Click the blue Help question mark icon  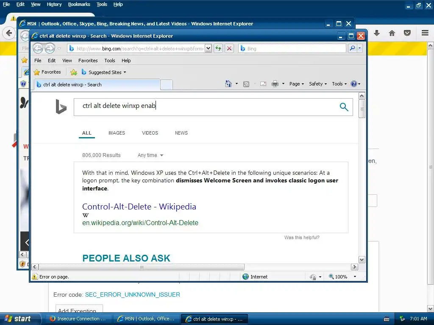click(x=354, y=84)
